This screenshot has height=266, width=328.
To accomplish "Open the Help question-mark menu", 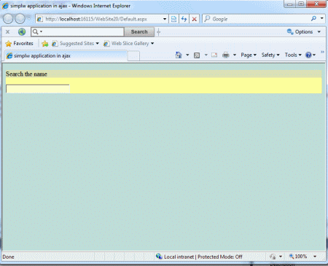I will click(x=311, y=55).
